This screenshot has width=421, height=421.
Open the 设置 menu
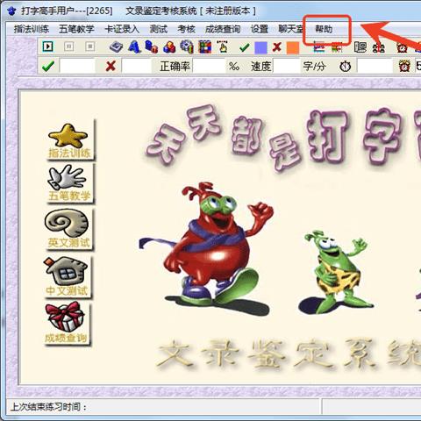click(x=260, y=29)
